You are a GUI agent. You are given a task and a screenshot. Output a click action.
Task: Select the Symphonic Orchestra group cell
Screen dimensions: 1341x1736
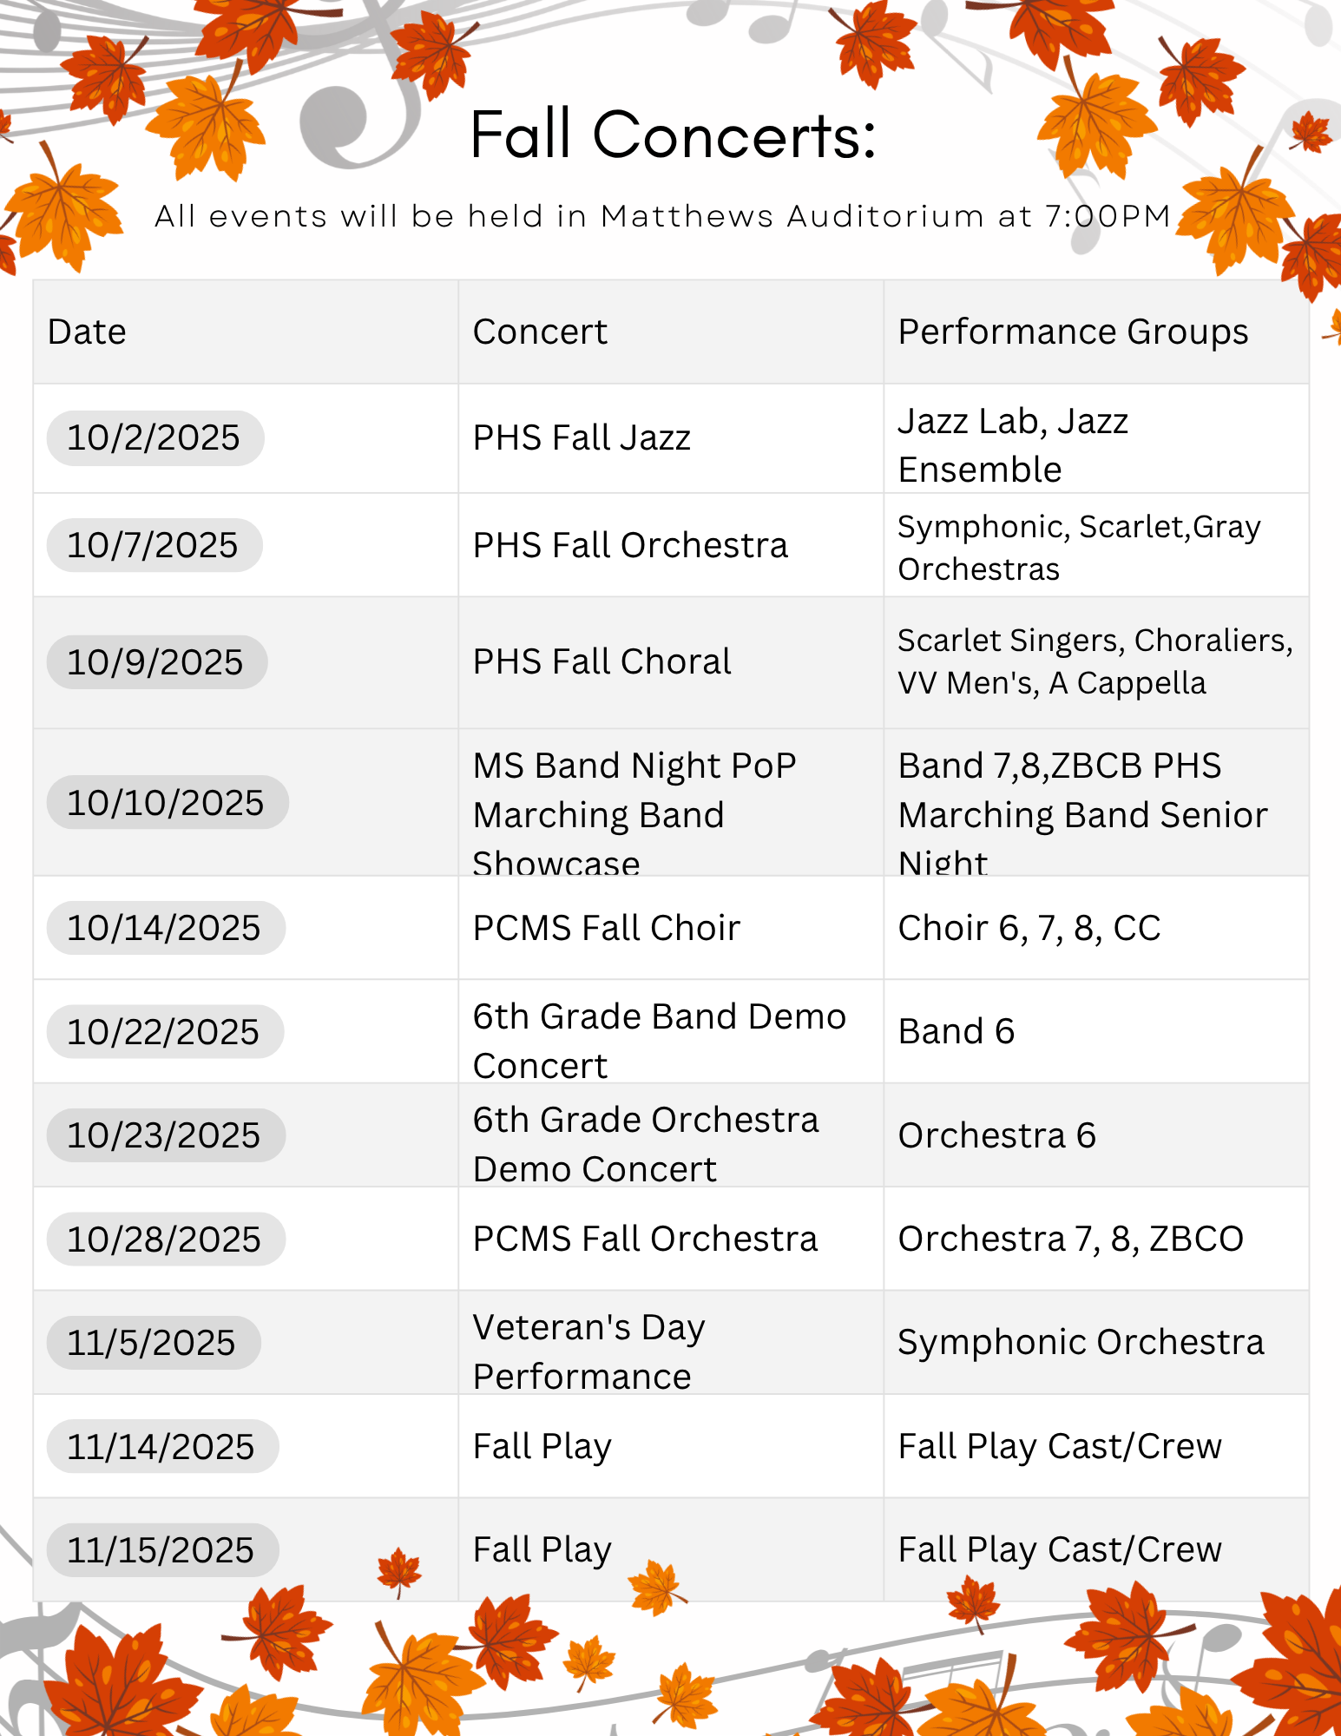[1081, 1343]
